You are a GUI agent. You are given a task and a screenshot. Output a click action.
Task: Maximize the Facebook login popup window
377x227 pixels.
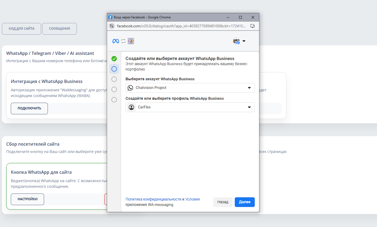tap(240, 17)
